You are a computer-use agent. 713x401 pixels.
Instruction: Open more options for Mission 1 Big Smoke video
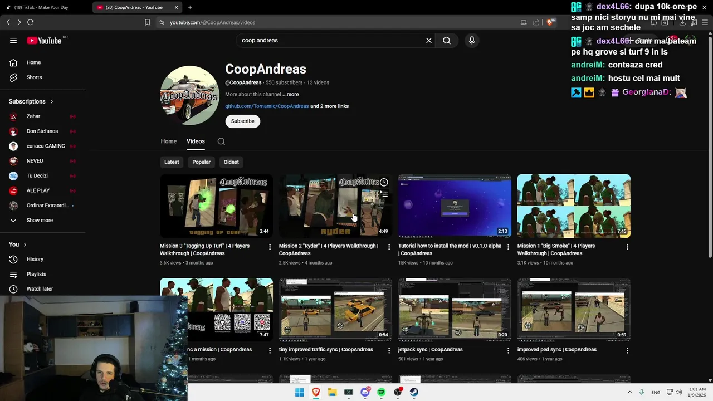[x=627, y=247]
